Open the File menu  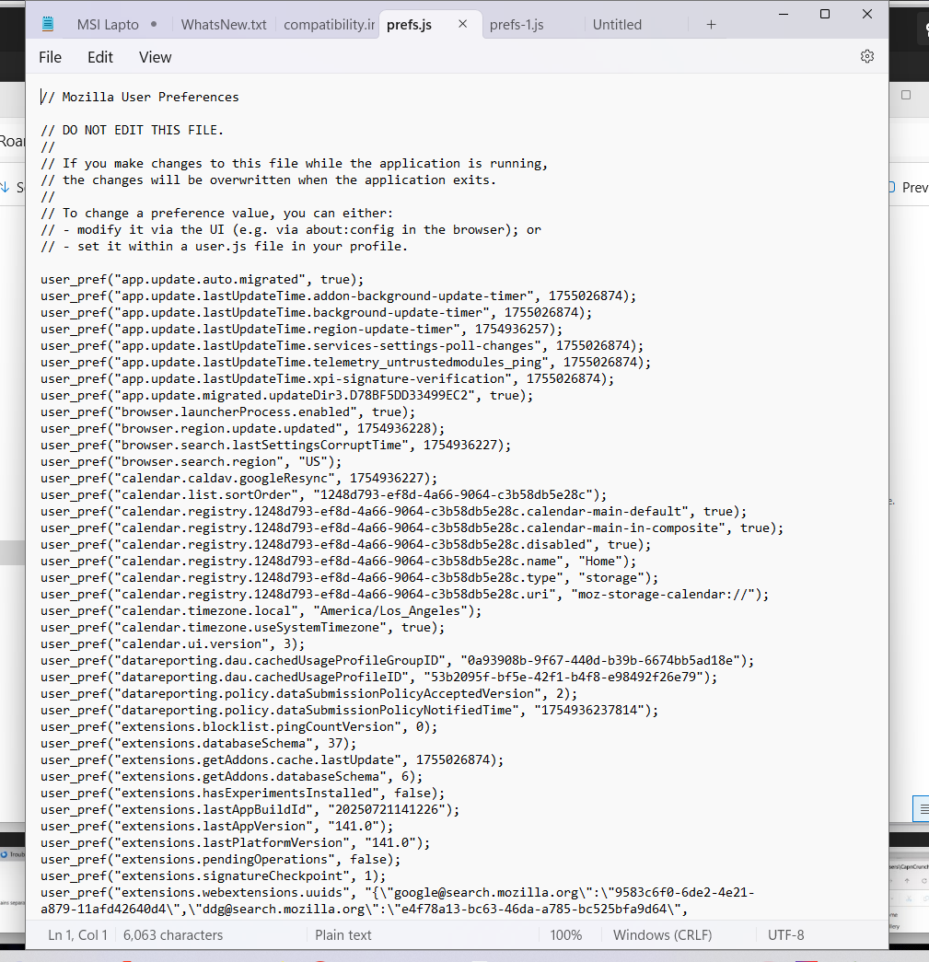tap(51, 57)
